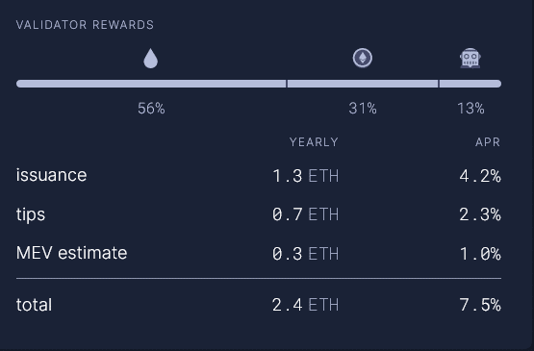Click the 13% percentage label
The width and height of the screenshot is (534, 351).
470,109
